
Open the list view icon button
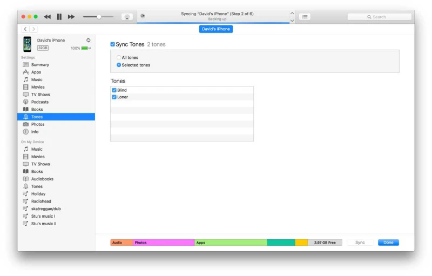tap(305, 17)
